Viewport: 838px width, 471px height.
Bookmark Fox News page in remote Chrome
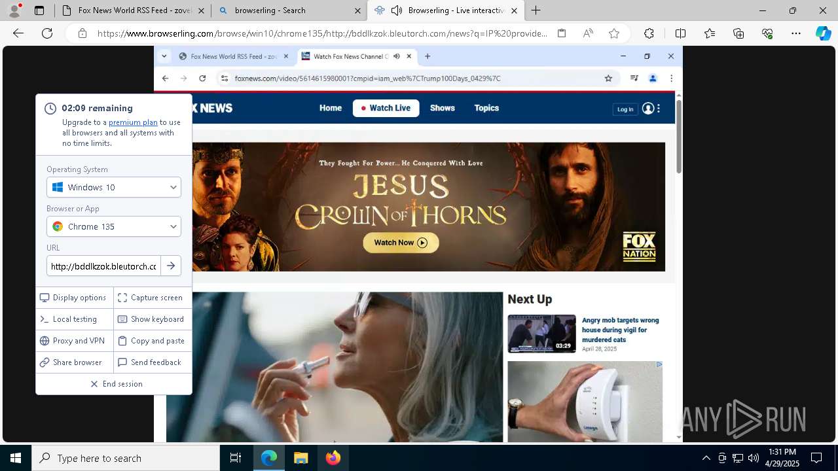(x=608, y=78)
